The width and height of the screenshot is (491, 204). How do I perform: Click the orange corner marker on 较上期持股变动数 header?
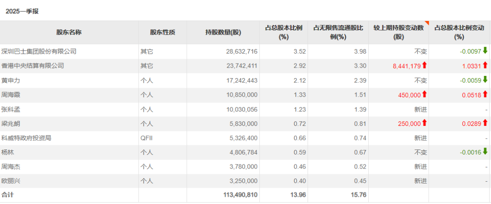pos(426,23)
